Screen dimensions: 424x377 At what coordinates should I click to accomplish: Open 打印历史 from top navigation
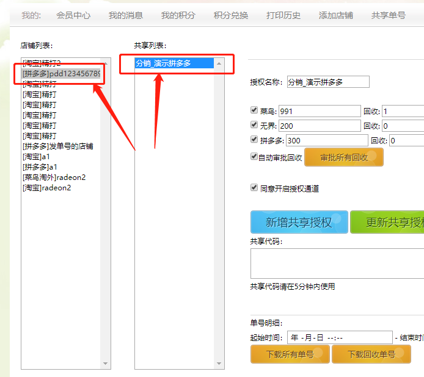283,15
